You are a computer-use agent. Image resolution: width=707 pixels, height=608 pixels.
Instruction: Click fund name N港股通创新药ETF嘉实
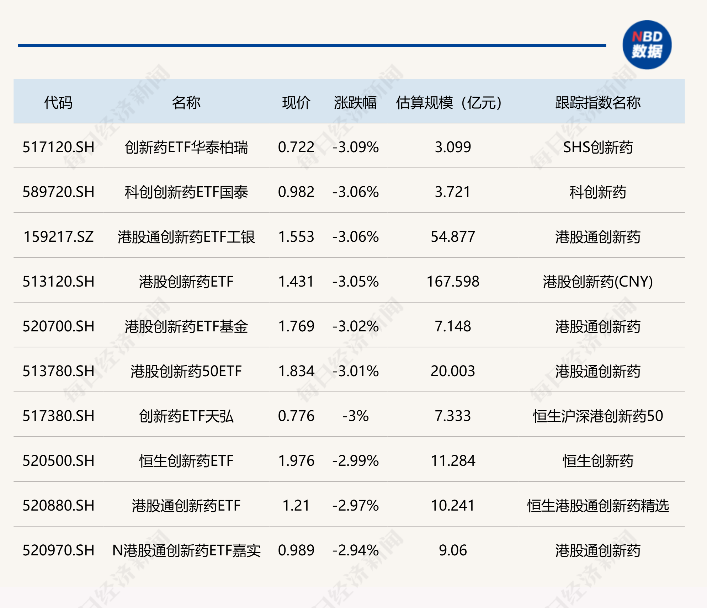pyautogui.click(x=186, y=550)
